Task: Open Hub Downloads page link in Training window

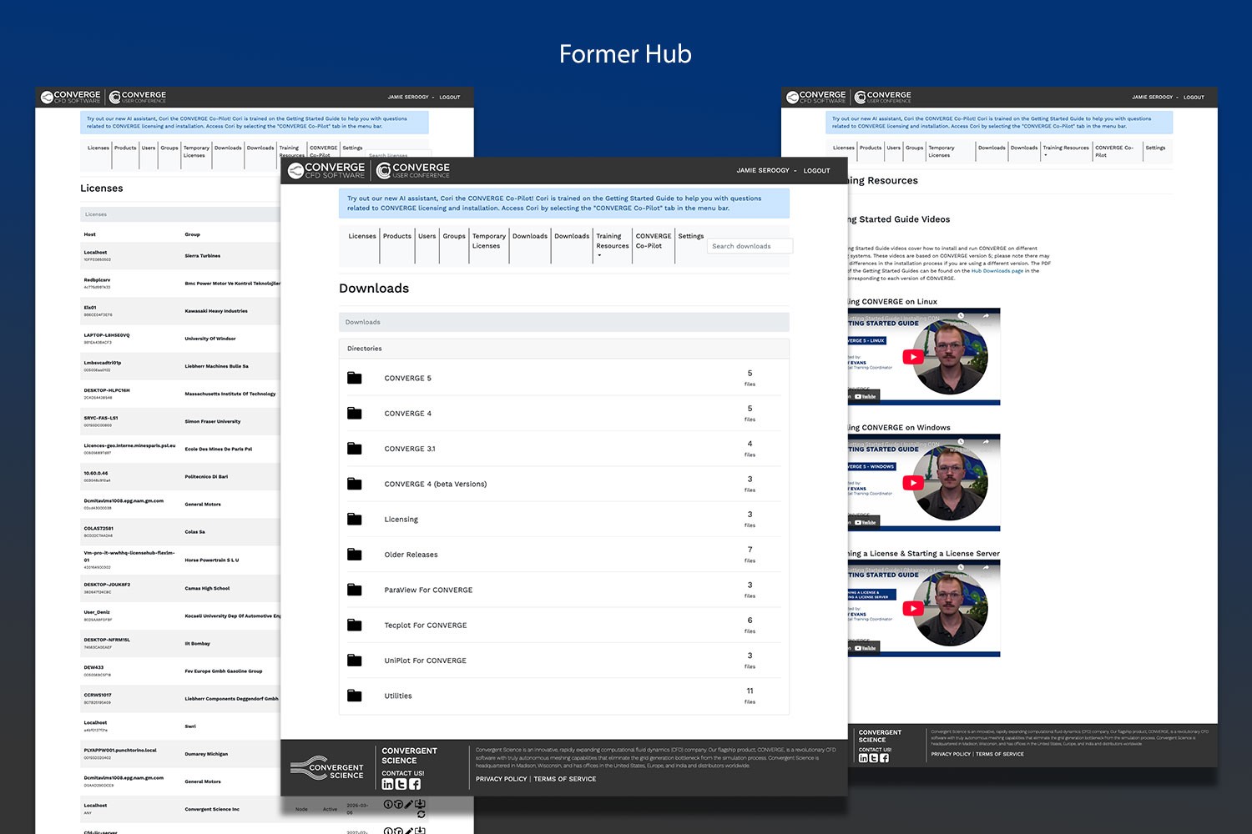Action: click(x=997, y=271)
